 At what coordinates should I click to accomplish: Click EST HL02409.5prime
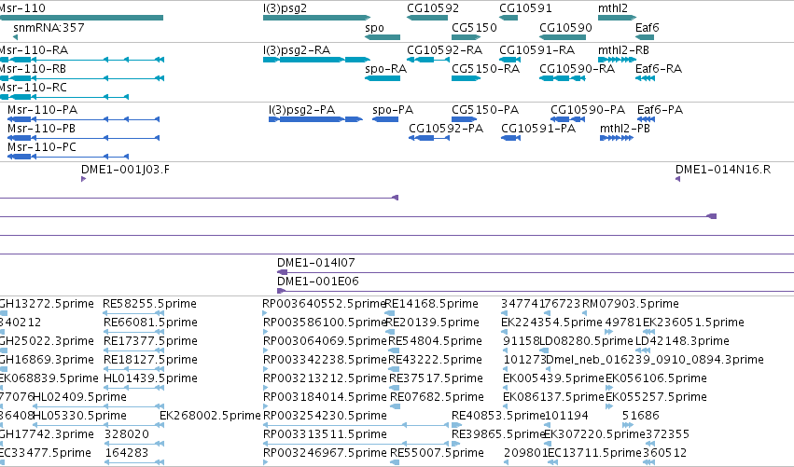coord(79,398)
